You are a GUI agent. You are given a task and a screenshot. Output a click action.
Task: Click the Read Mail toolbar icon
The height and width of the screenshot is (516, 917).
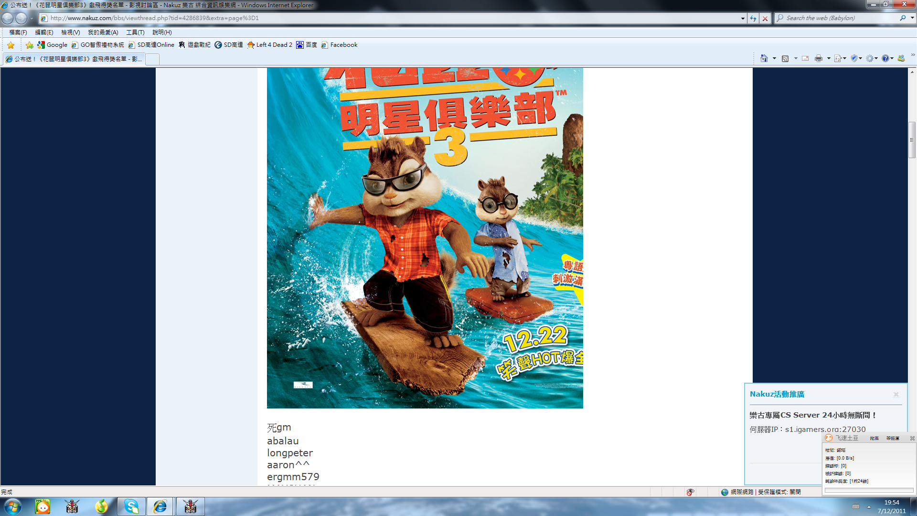point(805,58)
